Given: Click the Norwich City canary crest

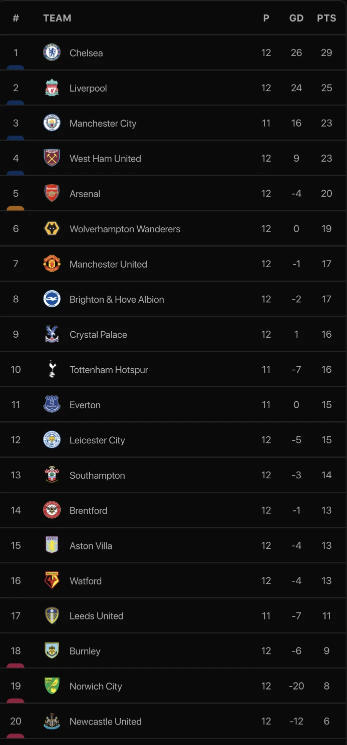Looking at the screenshot, I should coord(52,686).
